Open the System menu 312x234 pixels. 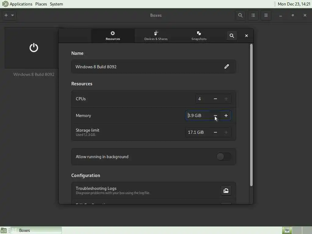coord(56,4)
